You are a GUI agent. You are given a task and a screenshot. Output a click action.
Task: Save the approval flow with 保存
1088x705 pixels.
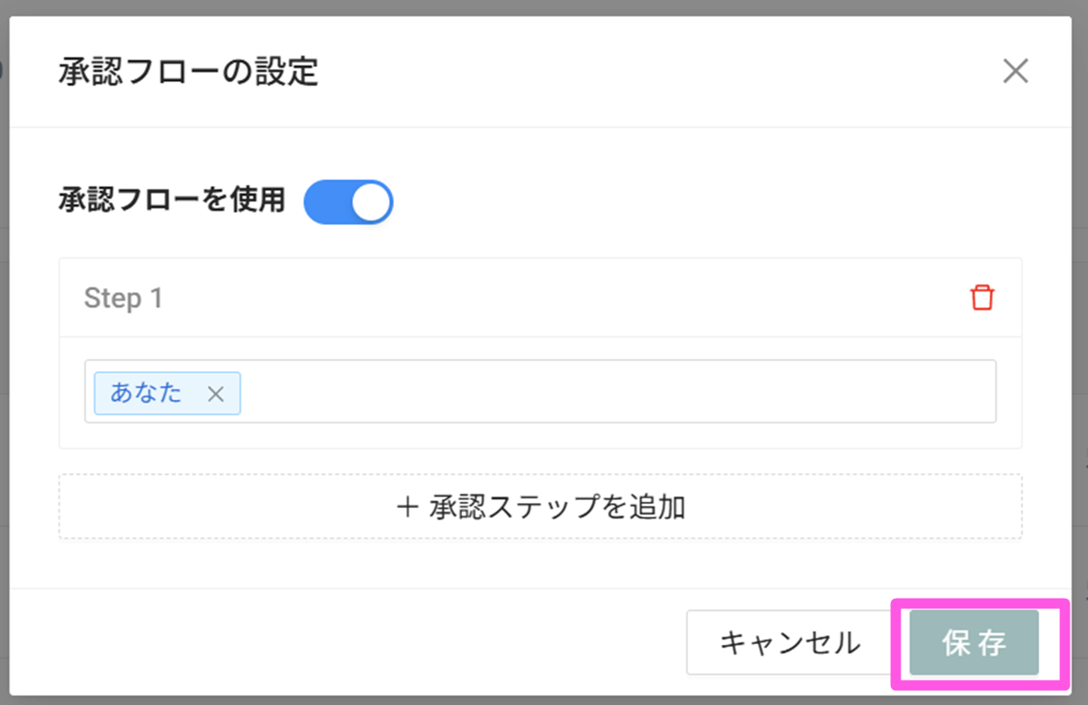click(974, 643)
